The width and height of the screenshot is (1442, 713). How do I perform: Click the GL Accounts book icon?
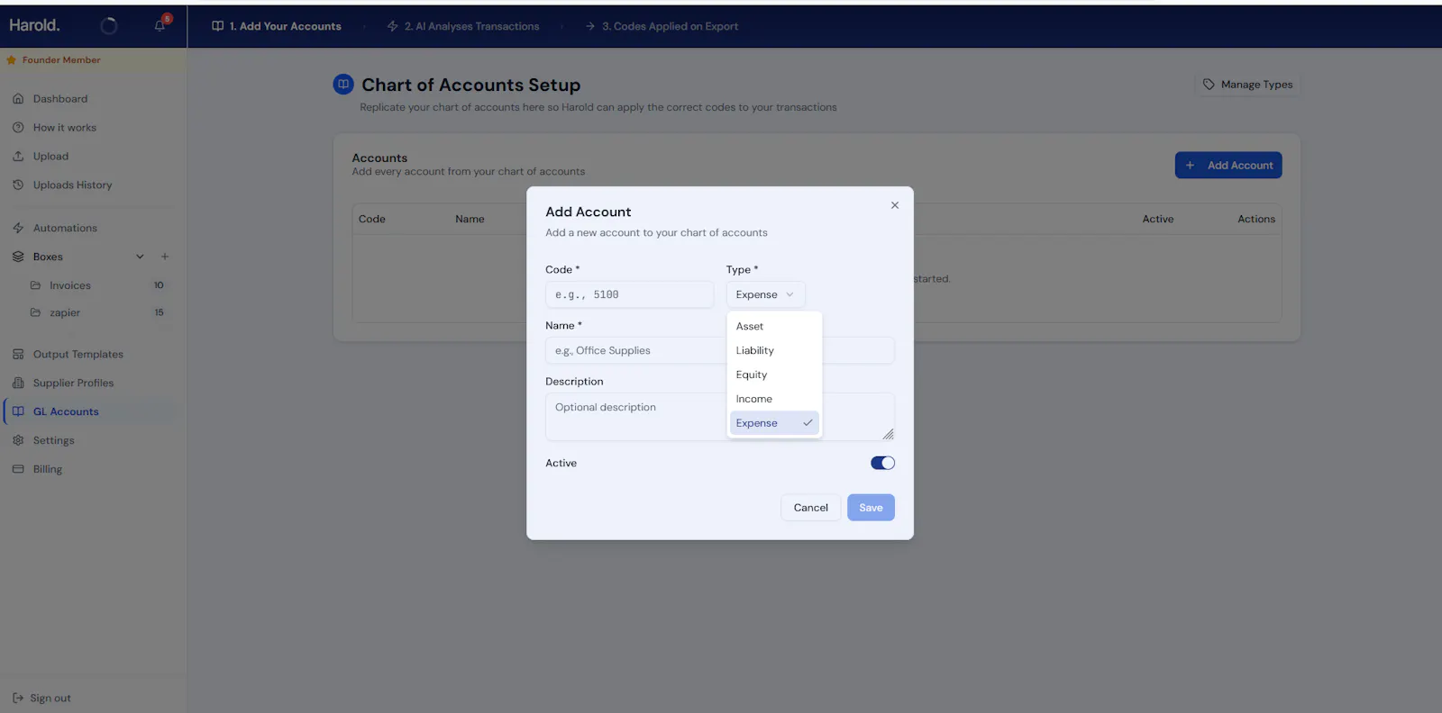click(18, 411)
